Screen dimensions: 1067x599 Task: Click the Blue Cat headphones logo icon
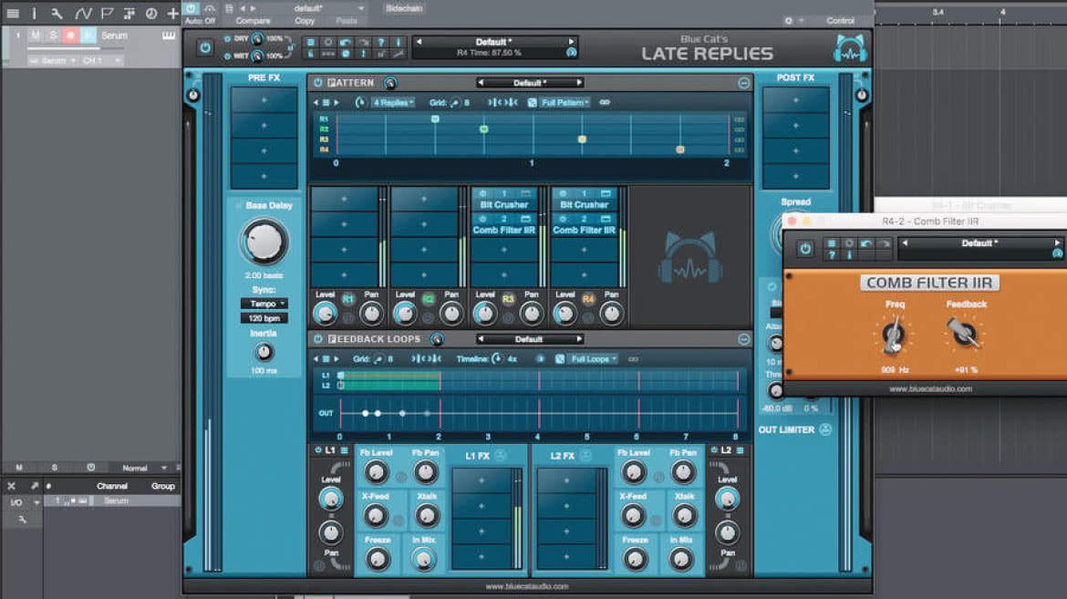coord(850,47)
